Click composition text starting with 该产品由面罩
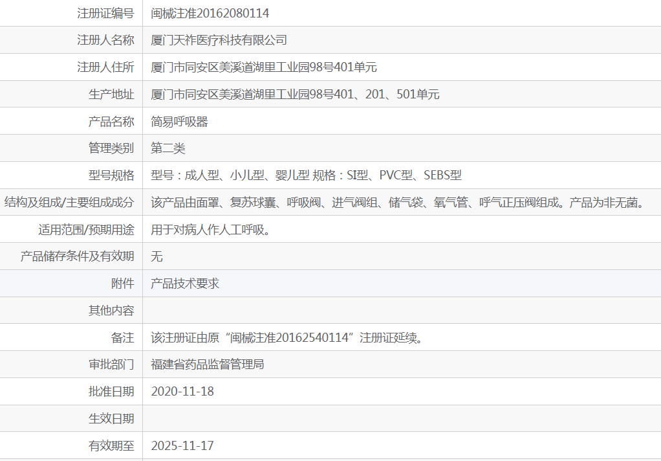Screen dimensions: 661x461 point(399,202)
